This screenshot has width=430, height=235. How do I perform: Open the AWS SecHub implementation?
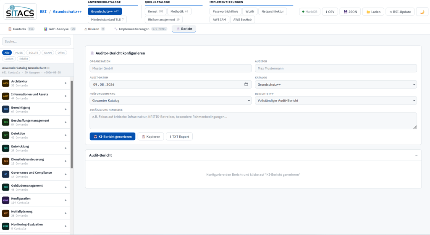[x=242, y=19]
